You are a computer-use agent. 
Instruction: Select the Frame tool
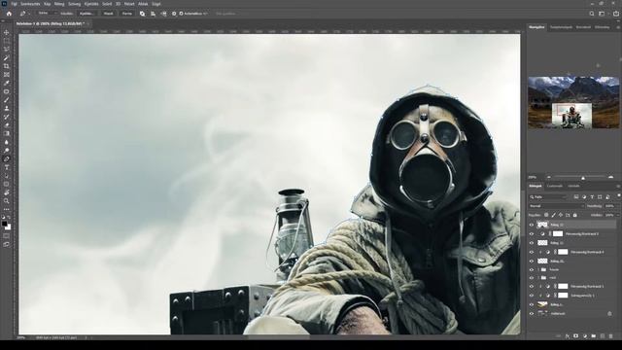point(7,75)
